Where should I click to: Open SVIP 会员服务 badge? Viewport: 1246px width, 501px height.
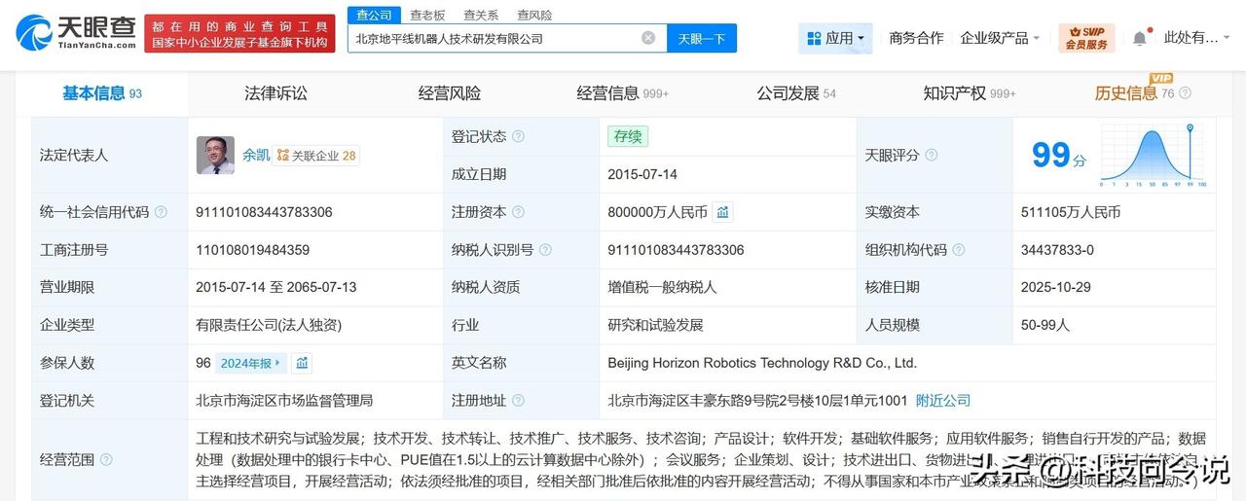pos(1086,38)
